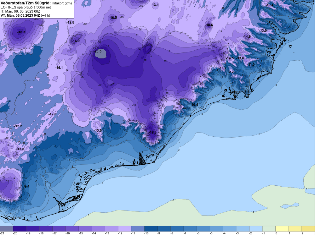Select legend swatch between -17 and -16

(59, 229)
